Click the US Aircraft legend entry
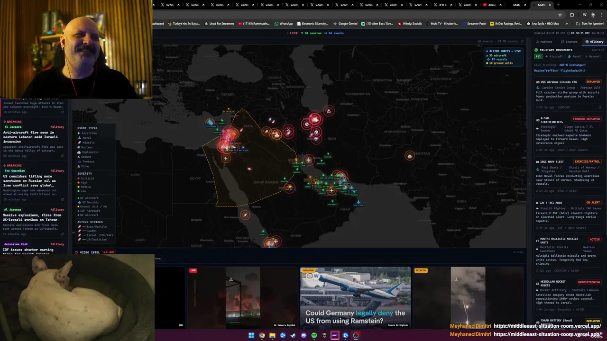The image size is (607, 341). tap(88, 198)
